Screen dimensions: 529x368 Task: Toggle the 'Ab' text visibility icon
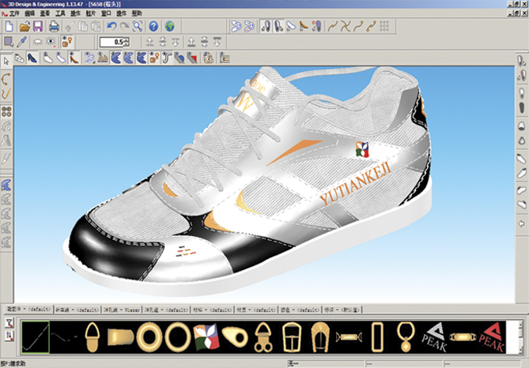(x=103, y=58)
